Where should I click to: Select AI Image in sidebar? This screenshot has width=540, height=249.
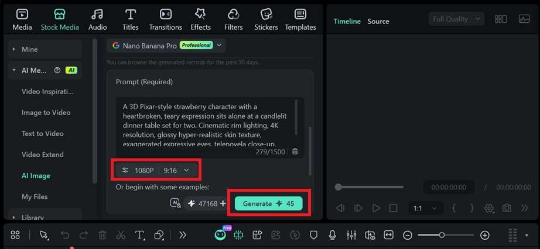click(36, 176)
